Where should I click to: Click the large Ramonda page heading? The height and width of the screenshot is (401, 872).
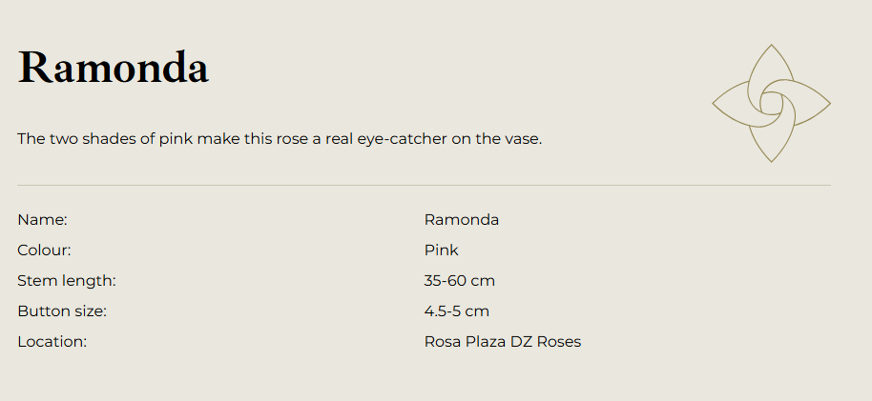click(x=114, y=68)
